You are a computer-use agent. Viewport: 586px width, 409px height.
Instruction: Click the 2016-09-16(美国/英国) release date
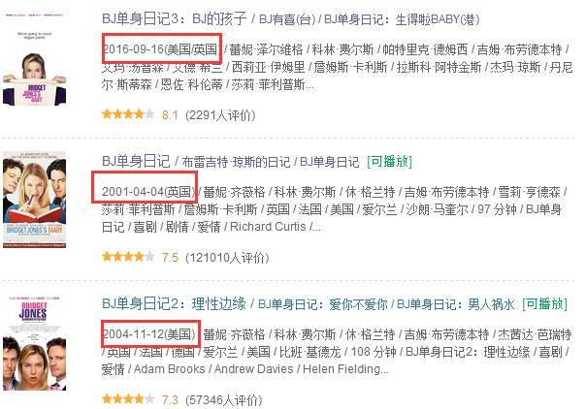click(161, 48)
